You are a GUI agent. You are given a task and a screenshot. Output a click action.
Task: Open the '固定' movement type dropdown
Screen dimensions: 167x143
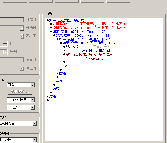pos(32,85)
